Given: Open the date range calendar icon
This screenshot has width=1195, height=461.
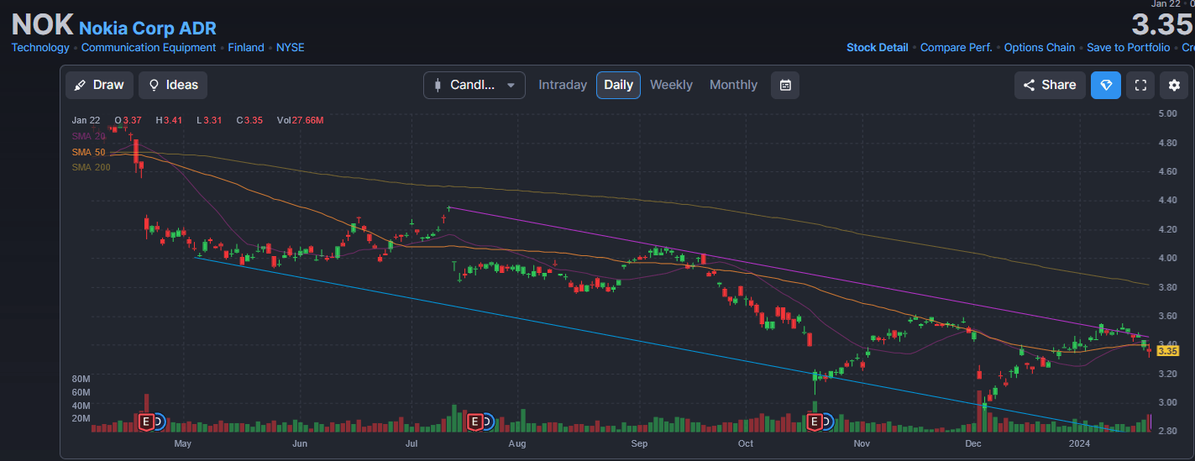Looking at the screenshot, I should click(x=784, y=85).
